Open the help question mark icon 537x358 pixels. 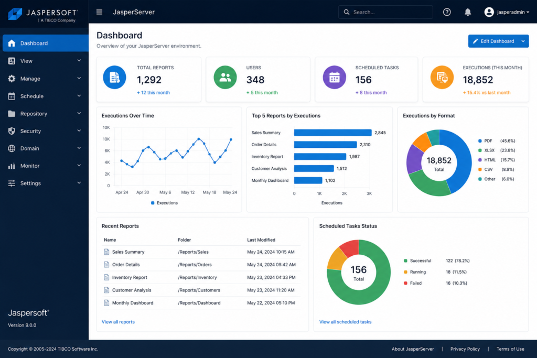447,12
